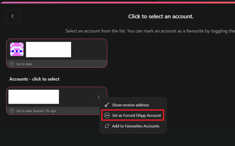Open the three-dot account options menu
This screenshot has width=235, height=146.
pos(99,97)
